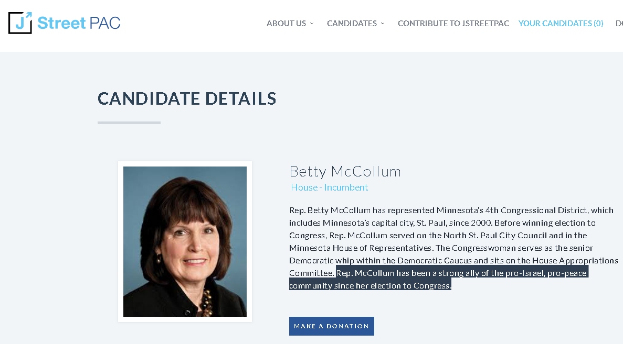Click the Candidate Details page heading
The image size is (623, 344).
coord(187,98)
